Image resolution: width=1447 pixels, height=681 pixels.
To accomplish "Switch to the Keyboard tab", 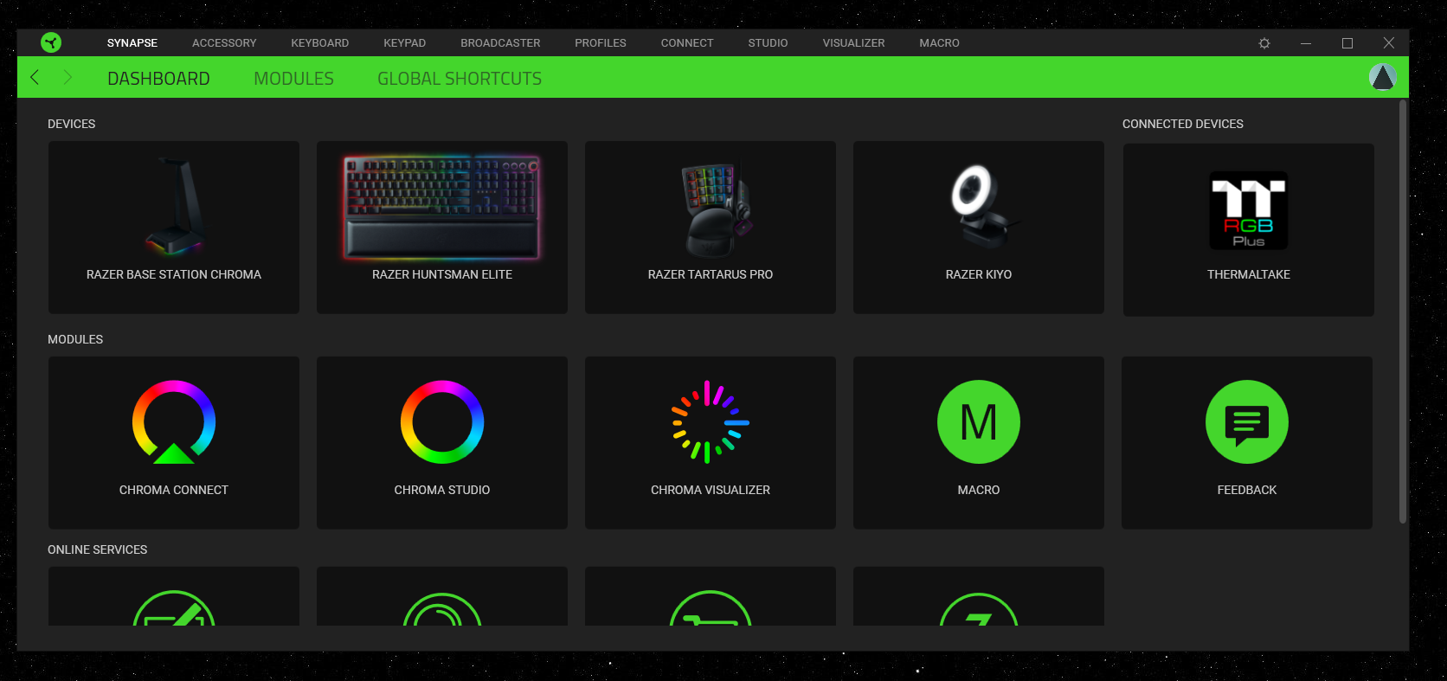I will (320, 43).
